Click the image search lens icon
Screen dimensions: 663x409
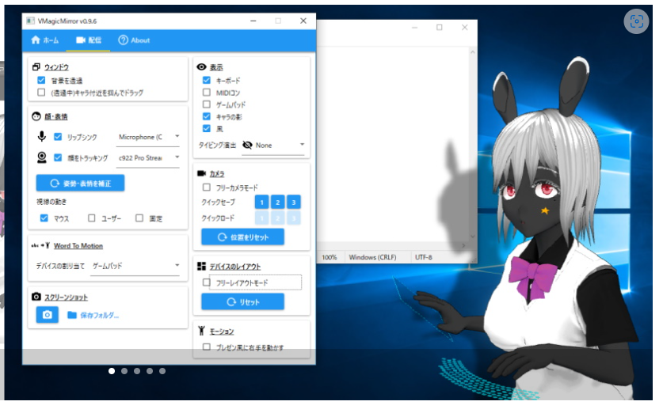(634, 21)
